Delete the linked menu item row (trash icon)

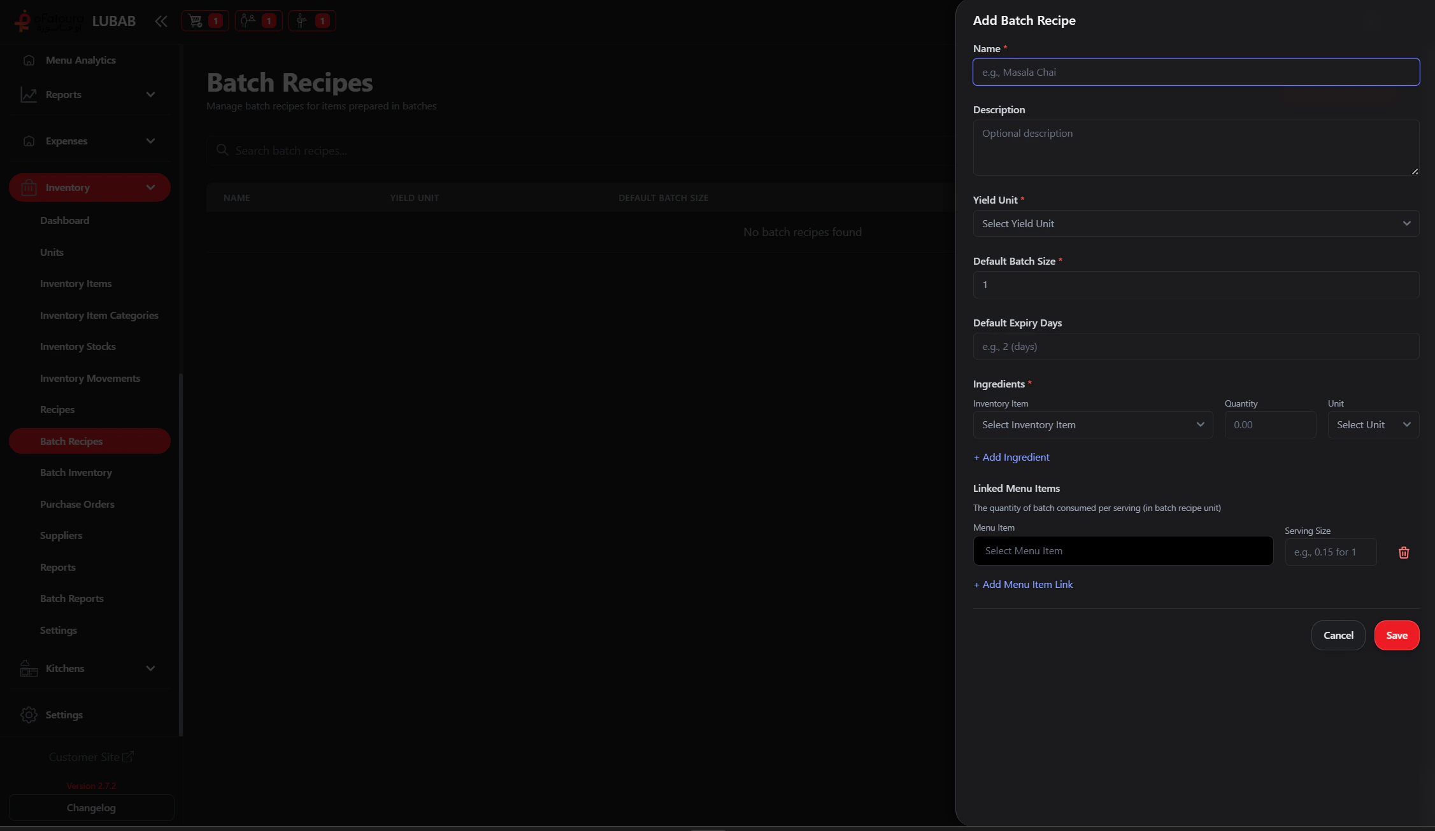tap(1403, 552)
